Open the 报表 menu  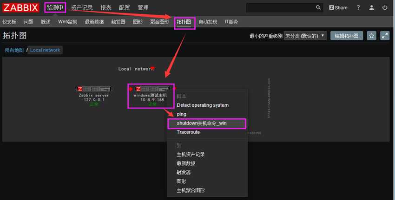106,7
